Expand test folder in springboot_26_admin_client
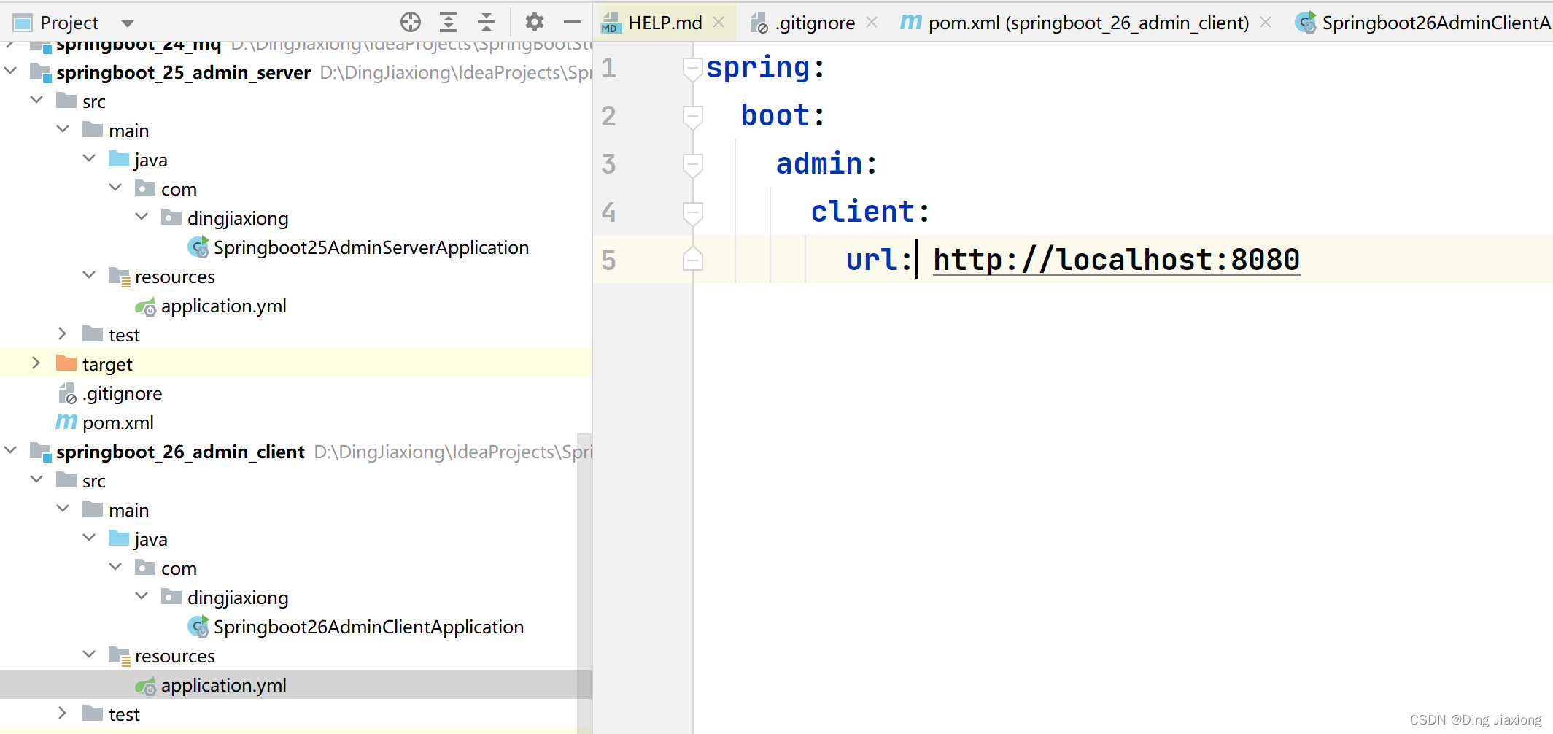Screen dimensions: 1553x734 [63, 713]
